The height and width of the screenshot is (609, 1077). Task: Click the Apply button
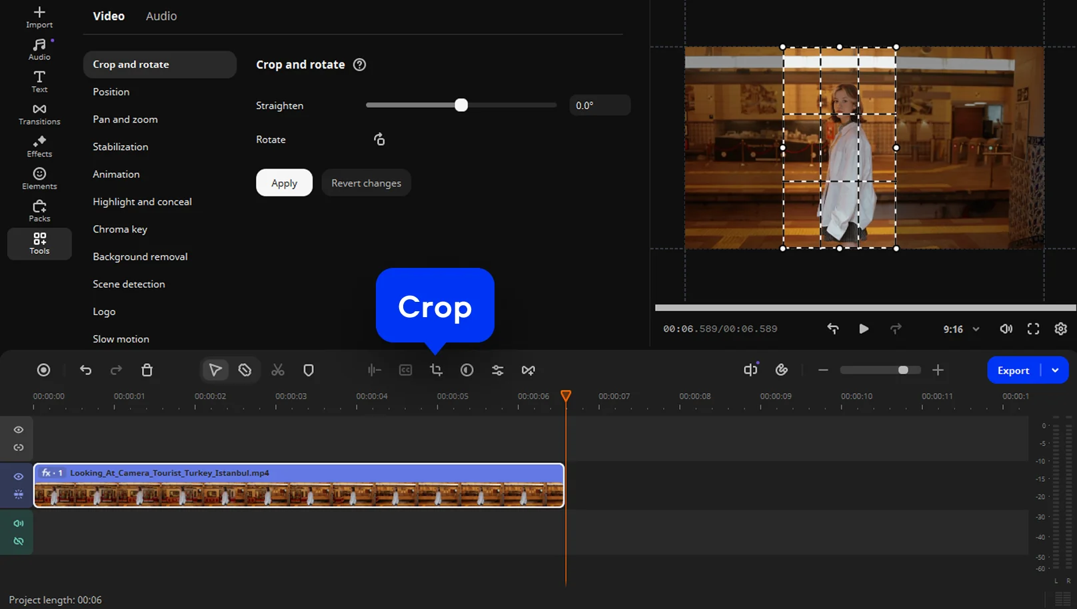coord(284,183)
